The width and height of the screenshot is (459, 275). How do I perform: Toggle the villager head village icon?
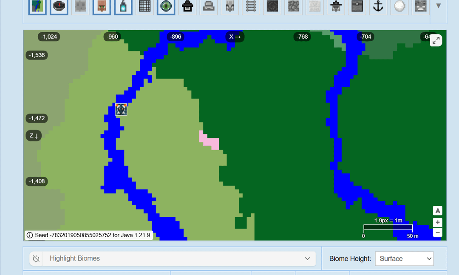pyautogui.click(x=102, y=6)
